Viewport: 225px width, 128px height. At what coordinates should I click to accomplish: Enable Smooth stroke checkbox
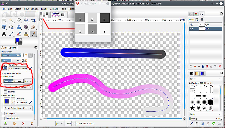tap(3, 118)
